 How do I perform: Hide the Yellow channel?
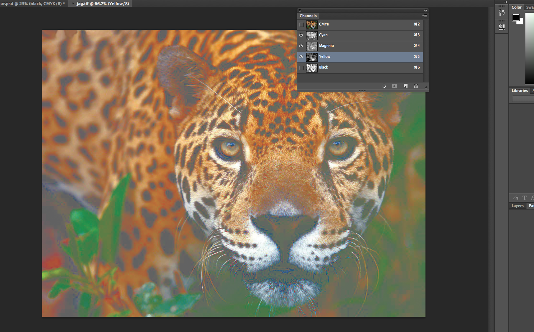pos(301,57)
